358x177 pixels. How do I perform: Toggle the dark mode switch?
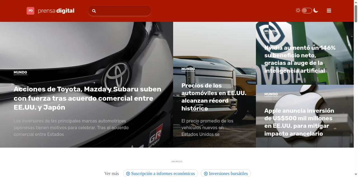coord(307,11)
